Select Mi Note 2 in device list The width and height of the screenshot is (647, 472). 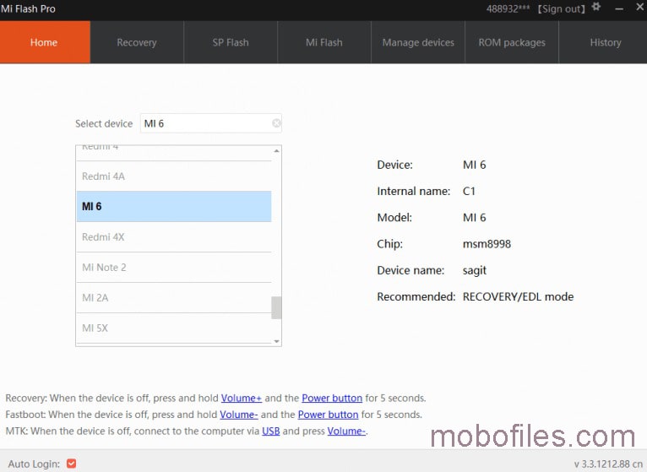(174, 268)
